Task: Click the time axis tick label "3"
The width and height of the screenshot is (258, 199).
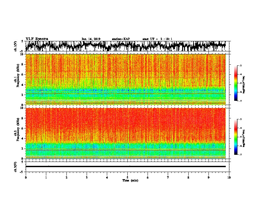Action: 87,178
